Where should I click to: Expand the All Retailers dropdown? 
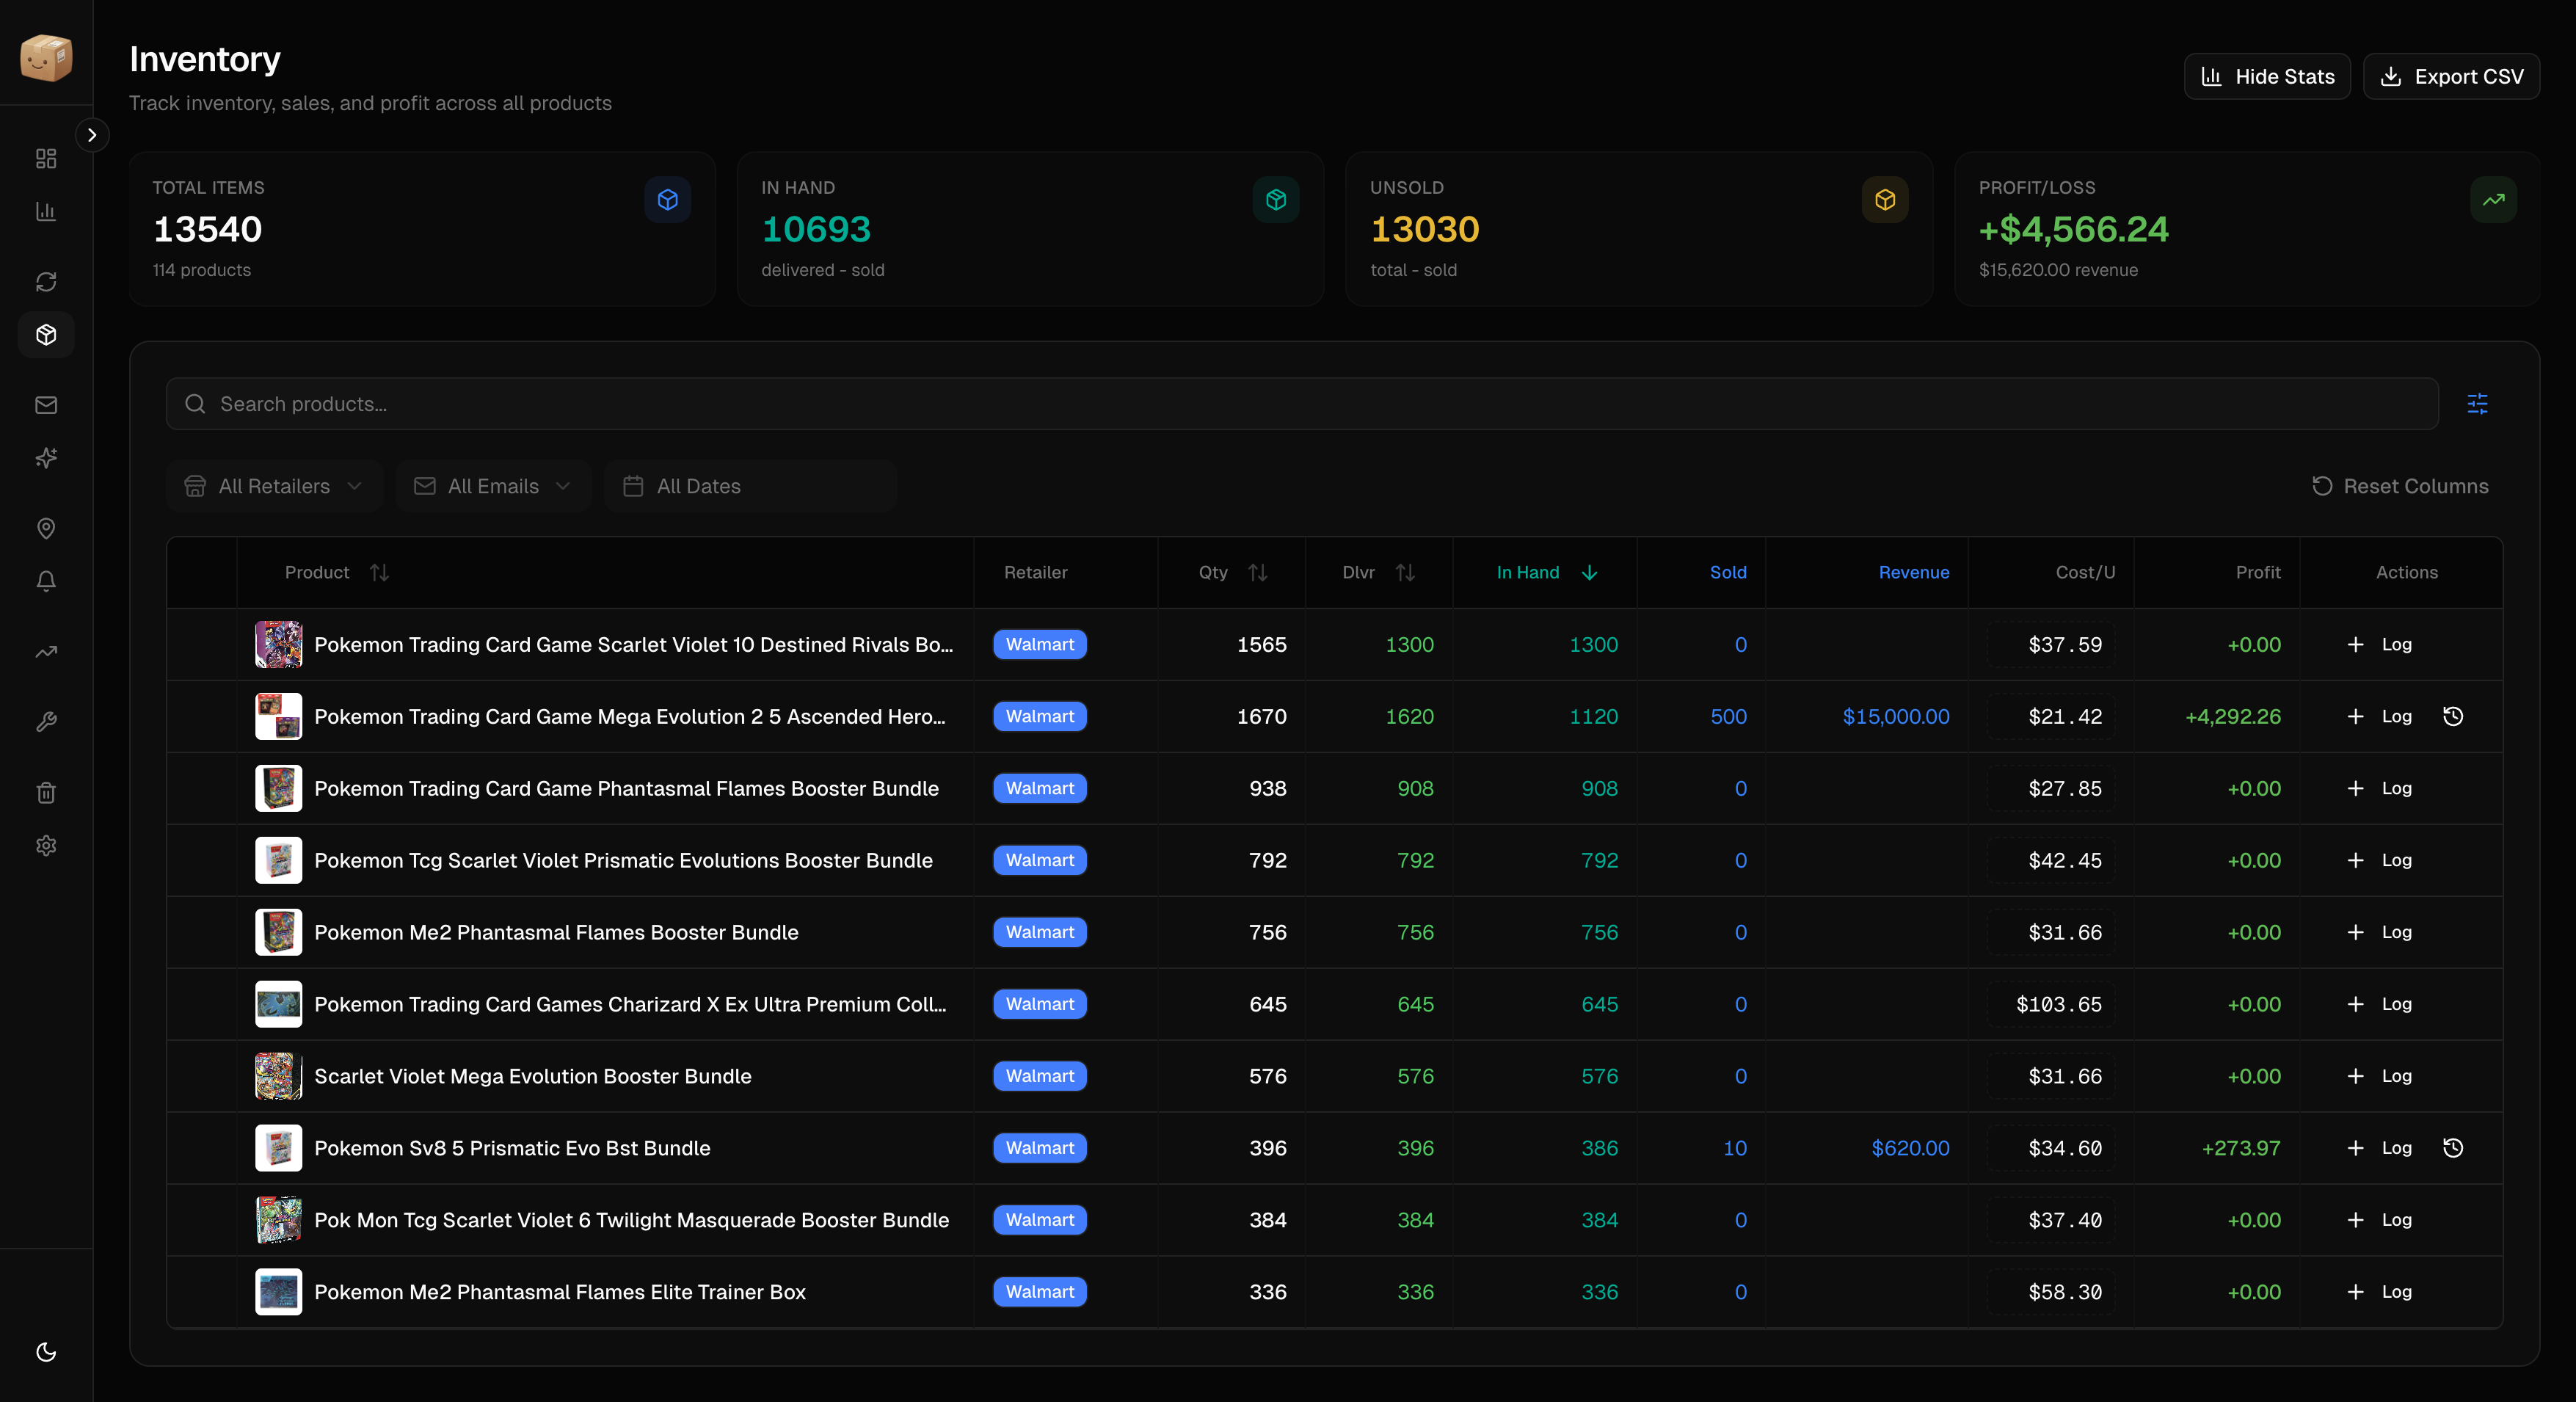pos(273,486)
